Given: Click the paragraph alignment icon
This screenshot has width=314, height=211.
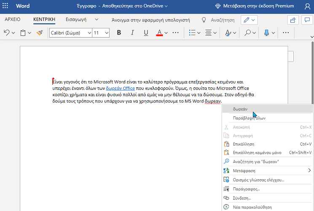Looking at the screenshot, I should 208,32.
